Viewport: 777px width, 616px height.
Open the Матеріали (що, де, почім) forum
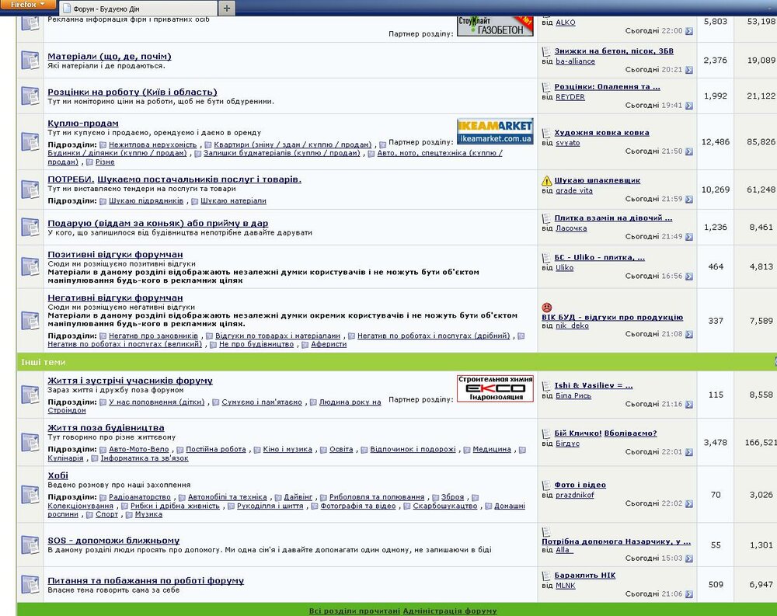pyautogui.click(x=110, y=56)
